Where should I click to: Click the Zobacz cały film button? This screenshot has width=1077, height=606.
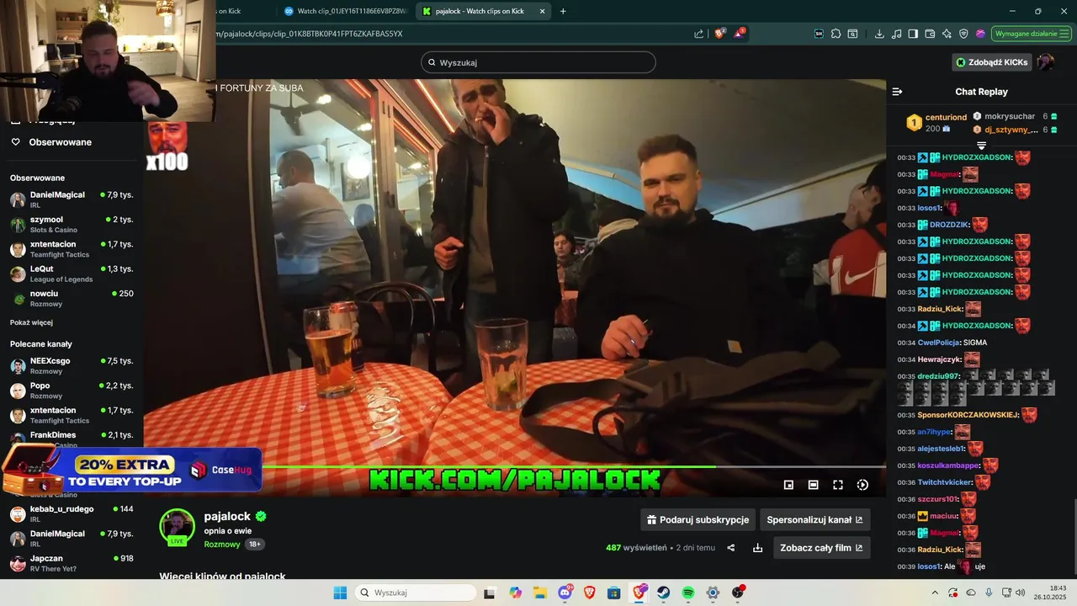pyautogui.click(x=821, y=548)
